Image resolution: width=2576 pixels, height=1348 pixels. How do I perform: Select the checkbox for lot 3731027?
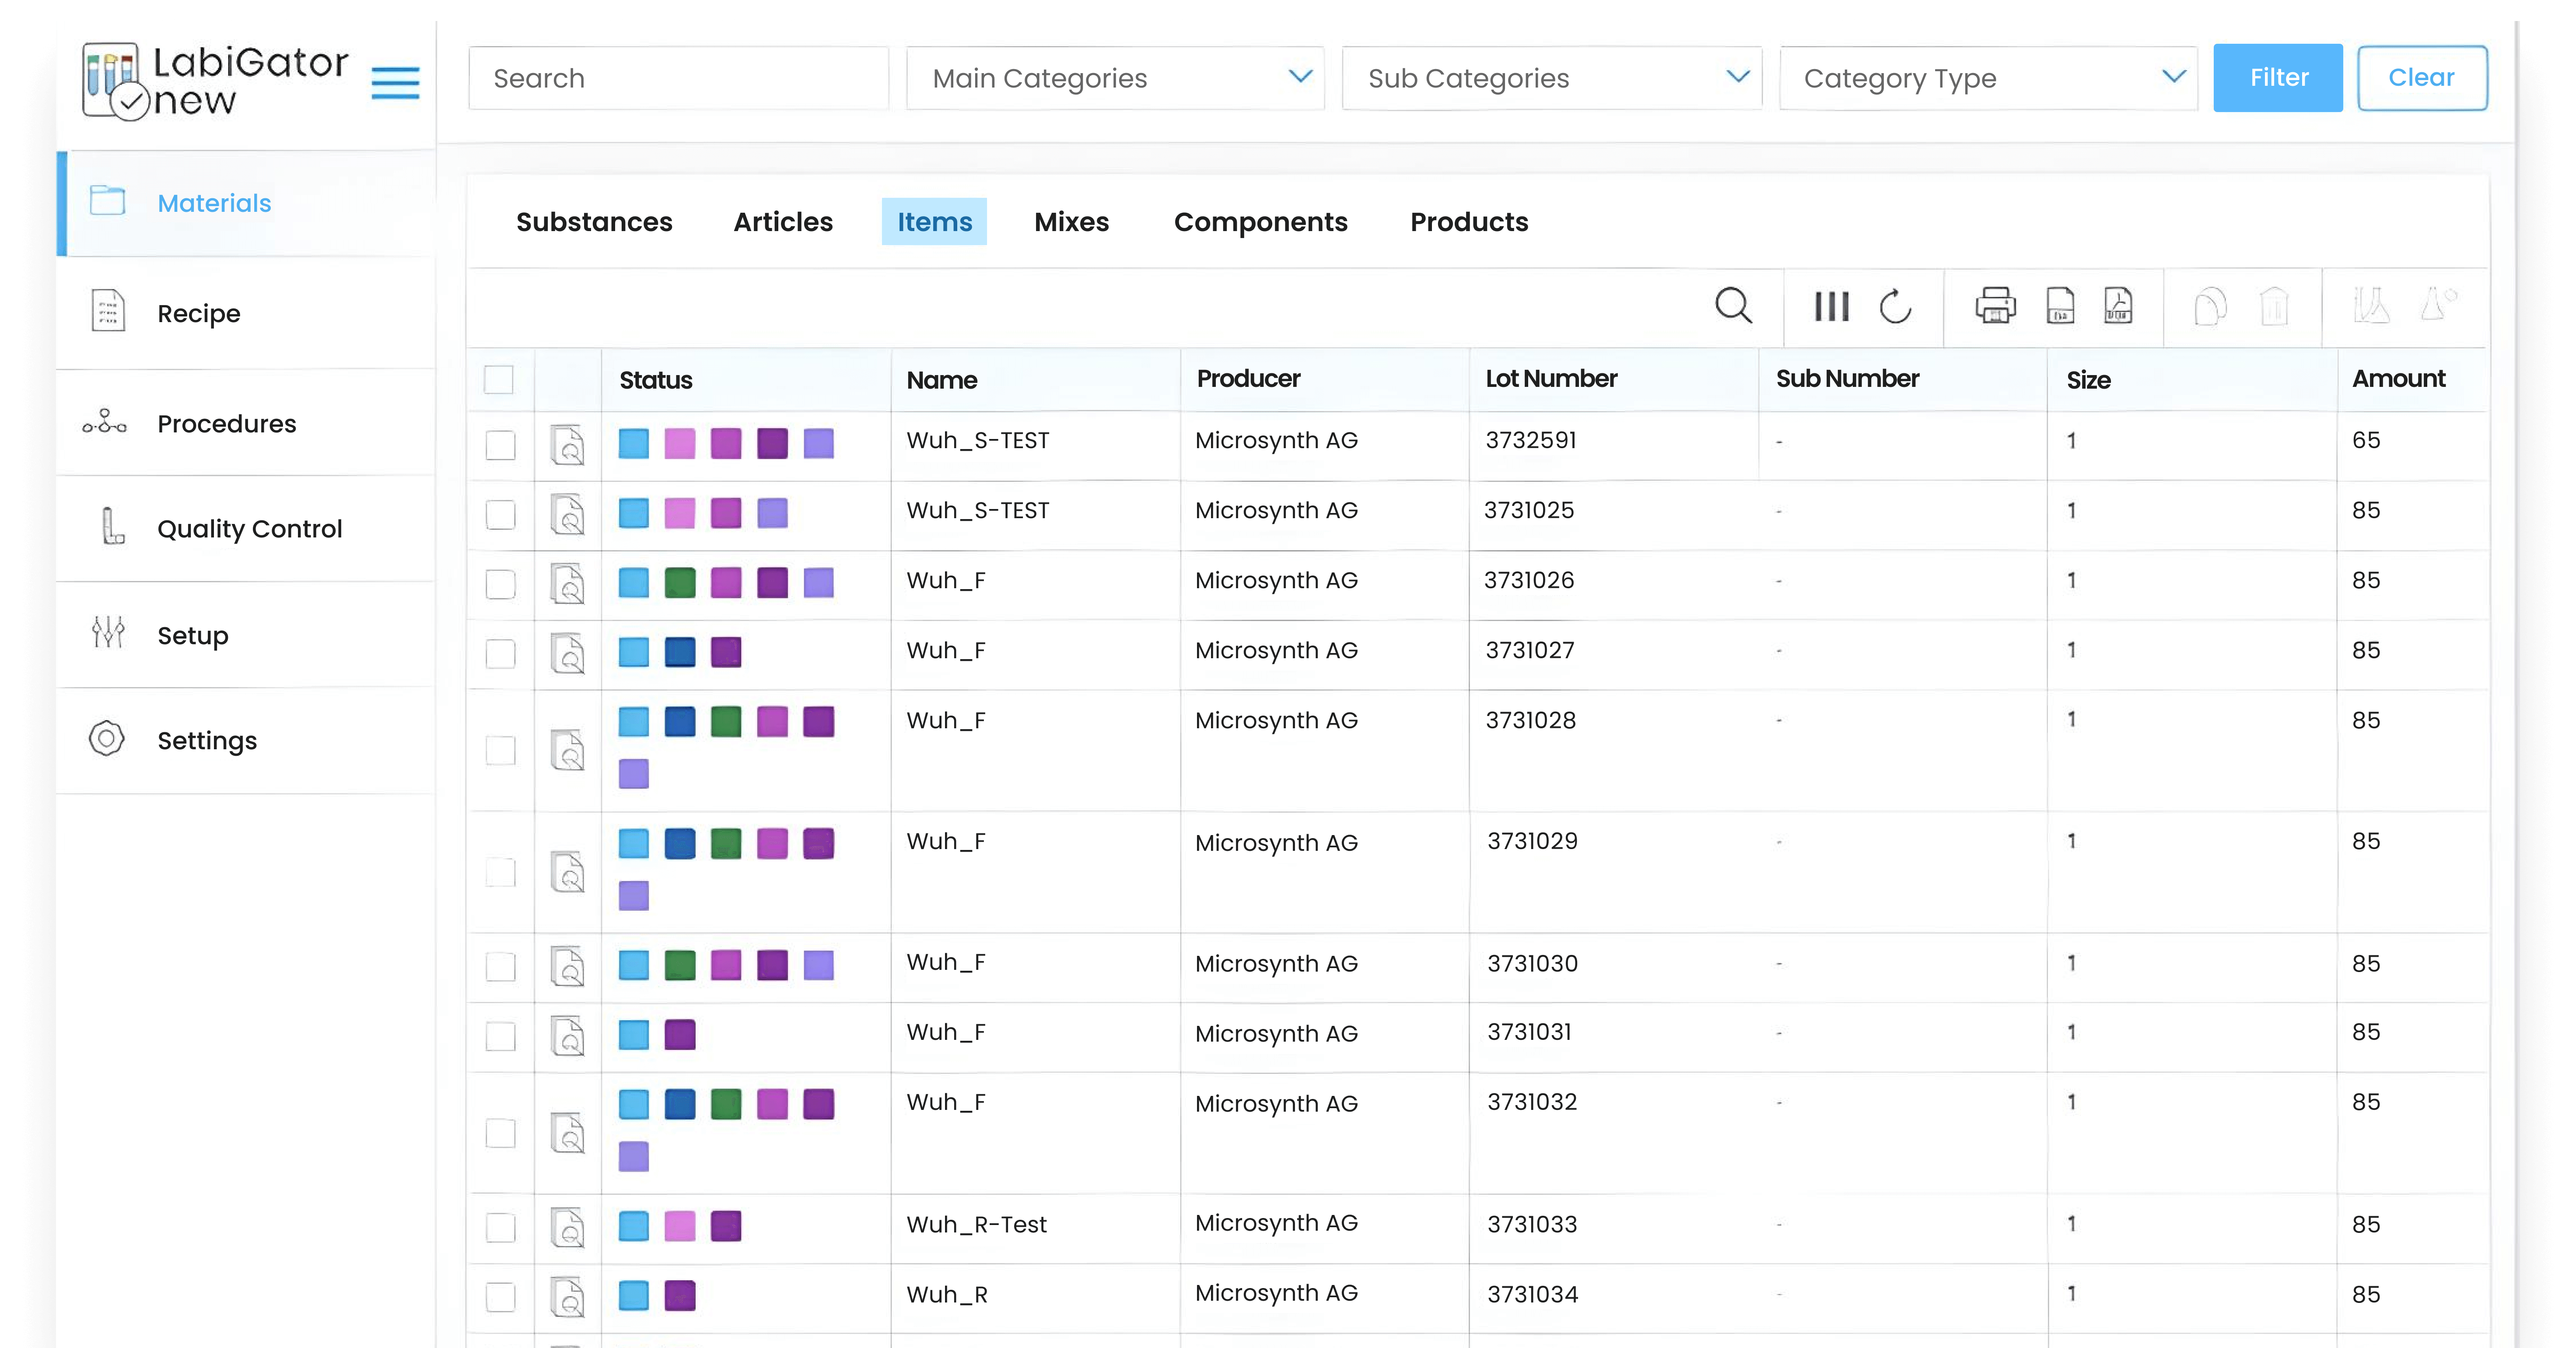pos(500,654)
